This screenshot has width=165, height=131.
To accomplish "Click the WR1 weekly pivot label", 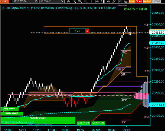I will (120, 69).
